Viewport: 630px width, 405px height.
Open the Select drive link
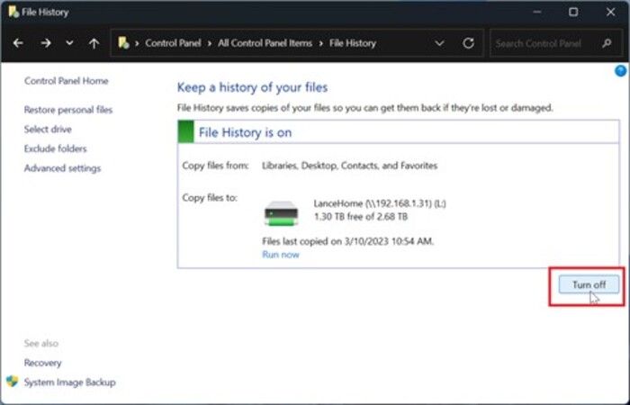(48, 129)
